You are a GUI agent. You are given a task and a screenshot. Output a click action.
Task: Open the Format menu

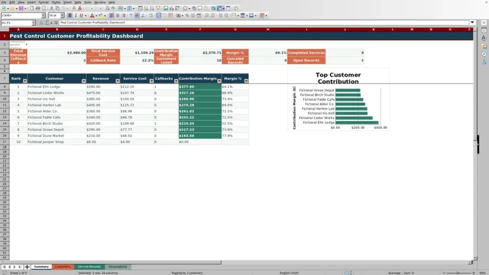(43, 2)
